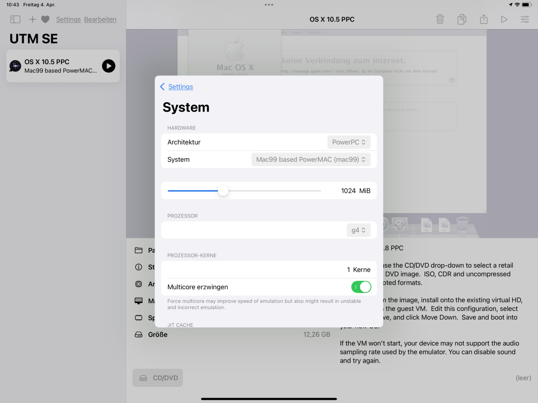This screenshot has height=403, width=538.
Task: Click the "12,26 GB" size value
Action: [x=317, y=334]
